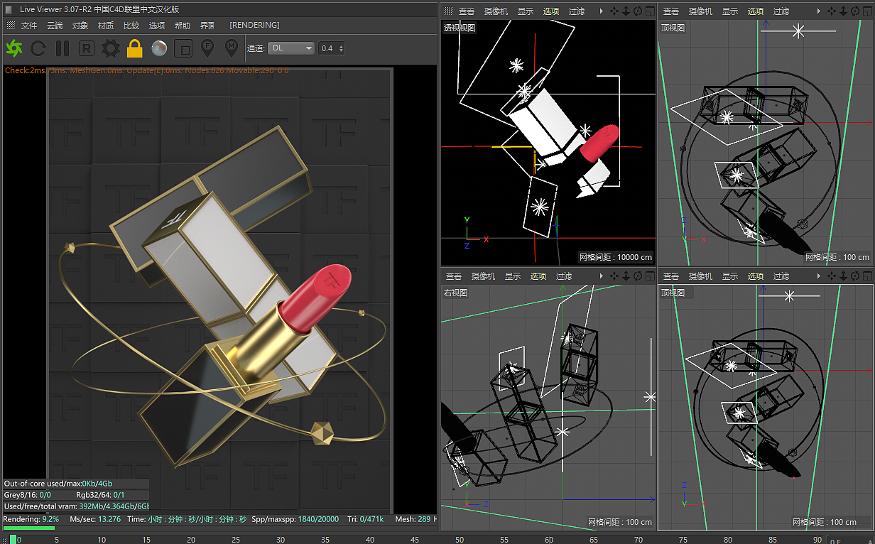Click the perspective viewport (透视视图) grip icon
Image resolution: width=875 pixels, height=544 pixels.
tap(449, 11)
